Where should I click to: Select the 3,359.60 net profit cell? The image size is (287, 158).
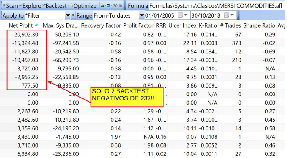click(x=28, y=128)
